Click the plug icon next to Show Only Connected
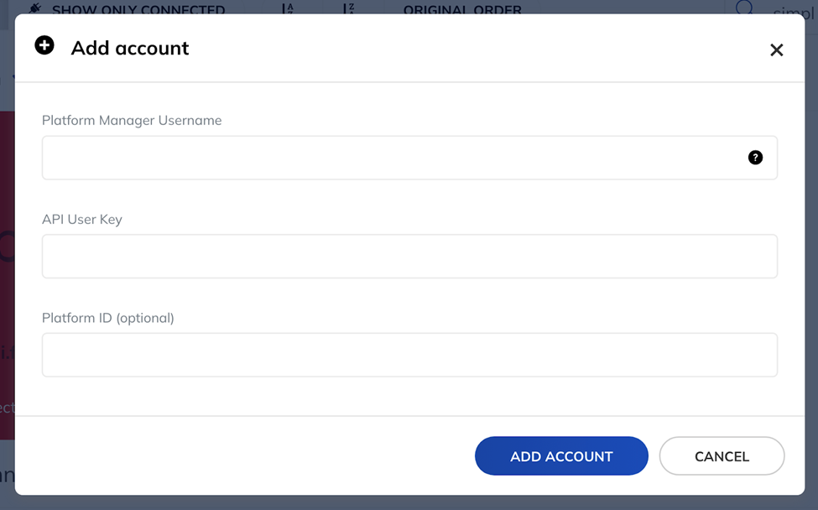The image size is (818, 510). click(35, 8)
